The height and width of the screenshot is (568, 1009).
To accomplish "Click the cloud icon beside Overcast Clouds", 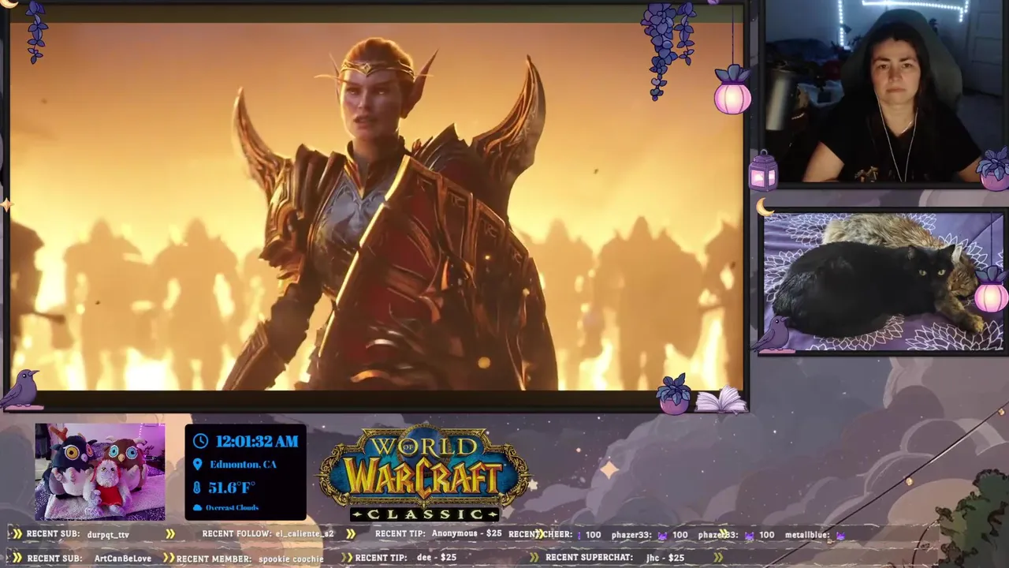I will click(x=198, y=508).
